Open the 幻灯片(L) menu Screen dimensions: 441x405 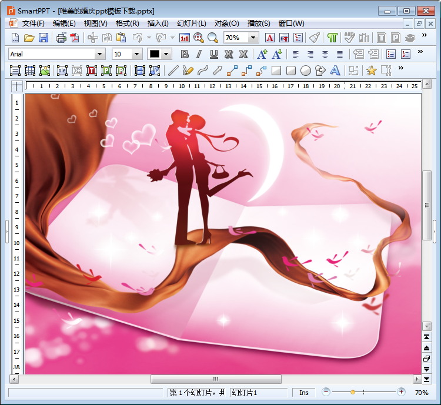coord(193,24)
